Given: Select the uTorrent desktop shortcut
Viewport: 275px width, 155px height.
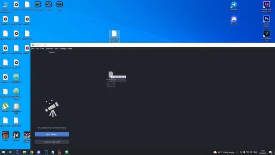Looking at the screenshot, I should click(6, 107).
